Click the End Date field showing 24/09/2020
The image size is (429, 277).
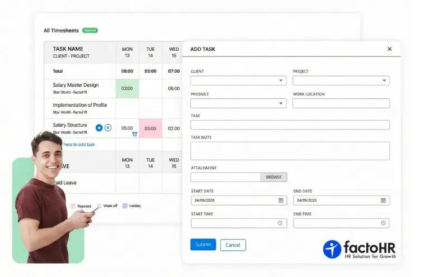pos(341,200)
